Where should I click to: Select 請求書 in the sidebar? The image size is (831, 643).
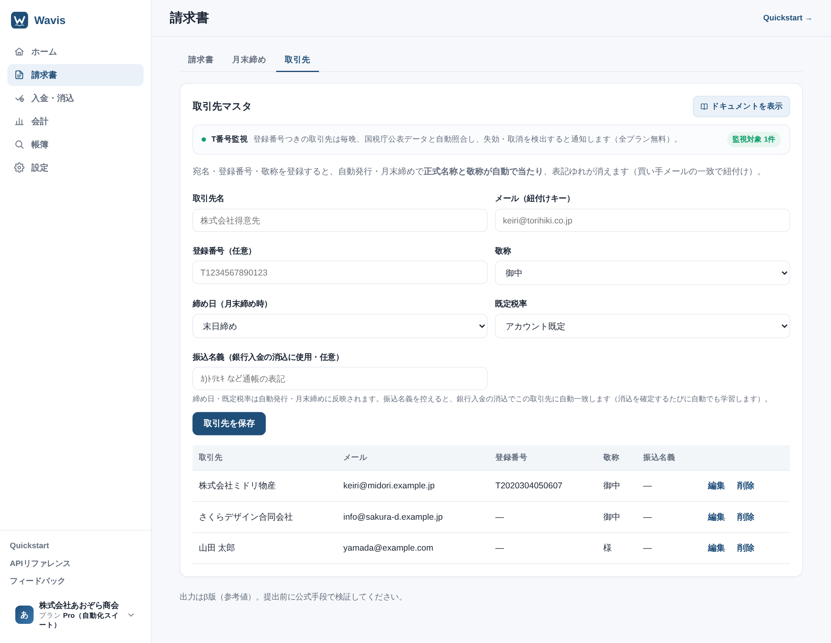click(x=75, y=75)
